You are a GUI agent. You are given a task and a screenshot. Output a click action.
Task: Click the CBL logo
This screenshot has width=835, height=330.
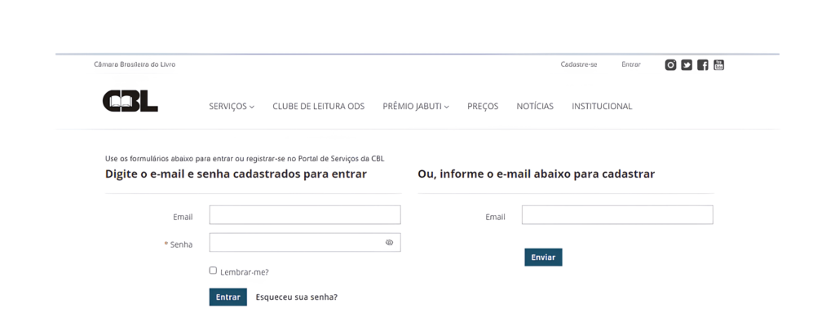coord(130,100)
